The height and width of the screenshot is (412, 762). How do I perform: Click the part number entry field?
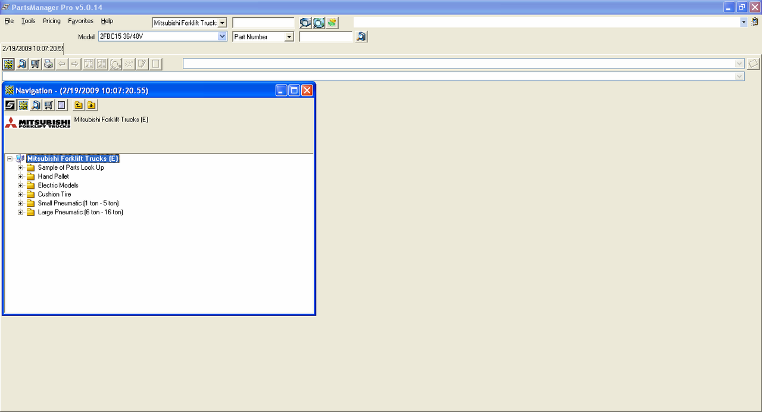(326, 37)
